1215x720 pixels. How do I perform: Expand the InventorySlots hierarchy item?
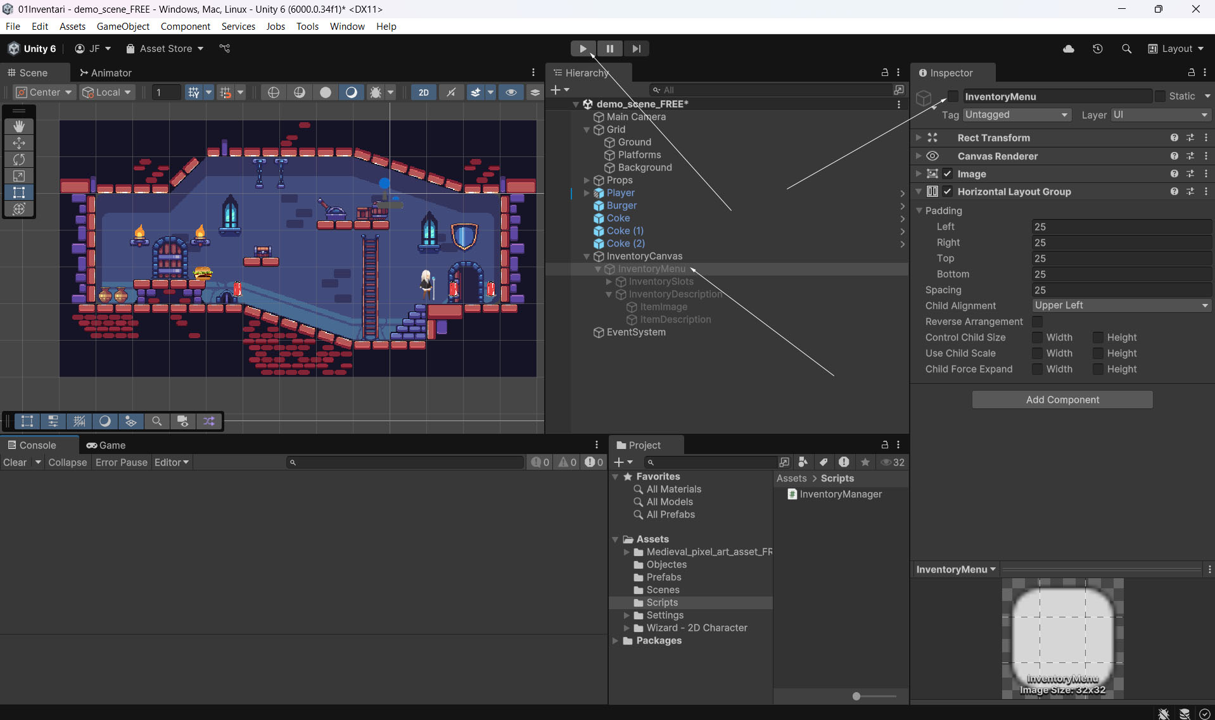coord(609,282)
